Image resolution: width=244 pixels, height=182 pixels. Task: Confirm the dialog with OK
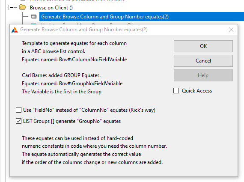tap(203, 46)
